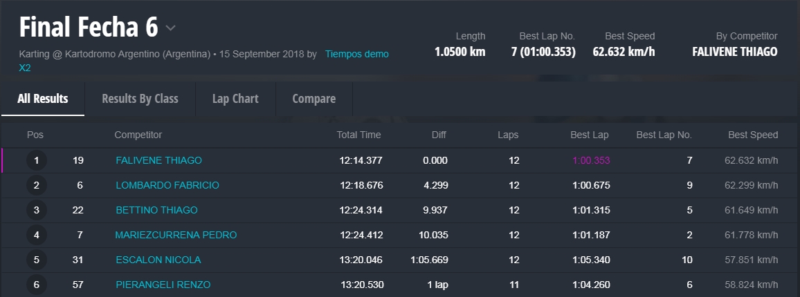Click the purple best lap time 1:00.353
This screenshot has height=297, width=800.
pyautogui.click(x=591, y=160)
